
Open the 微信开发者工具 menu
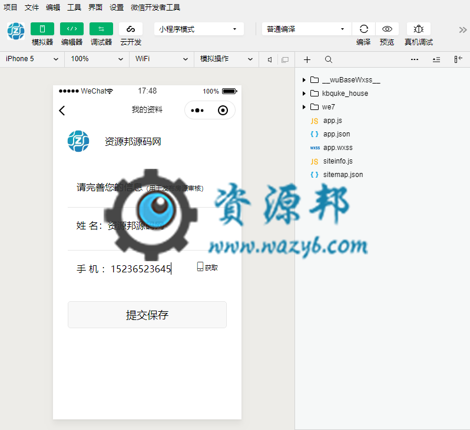155,7
